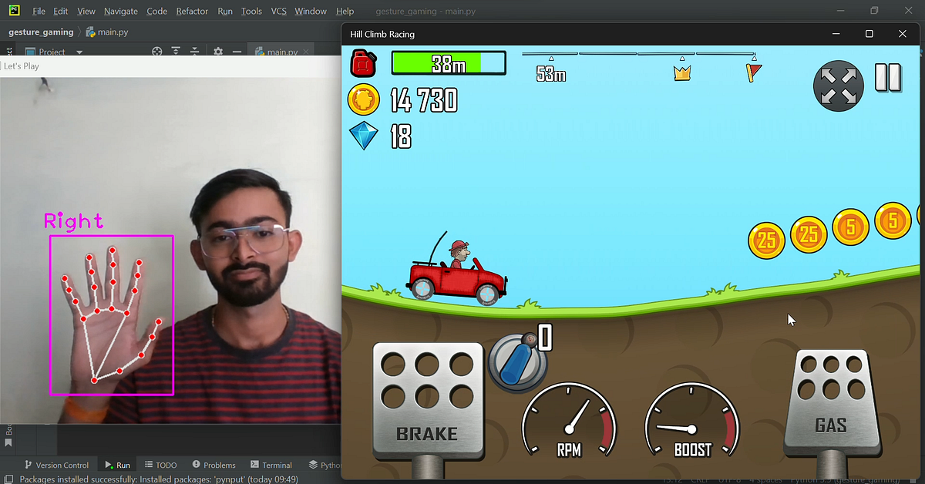Expand all nodes in the Project panel
Screen dimensions: 925x484
tap(176, 52)
